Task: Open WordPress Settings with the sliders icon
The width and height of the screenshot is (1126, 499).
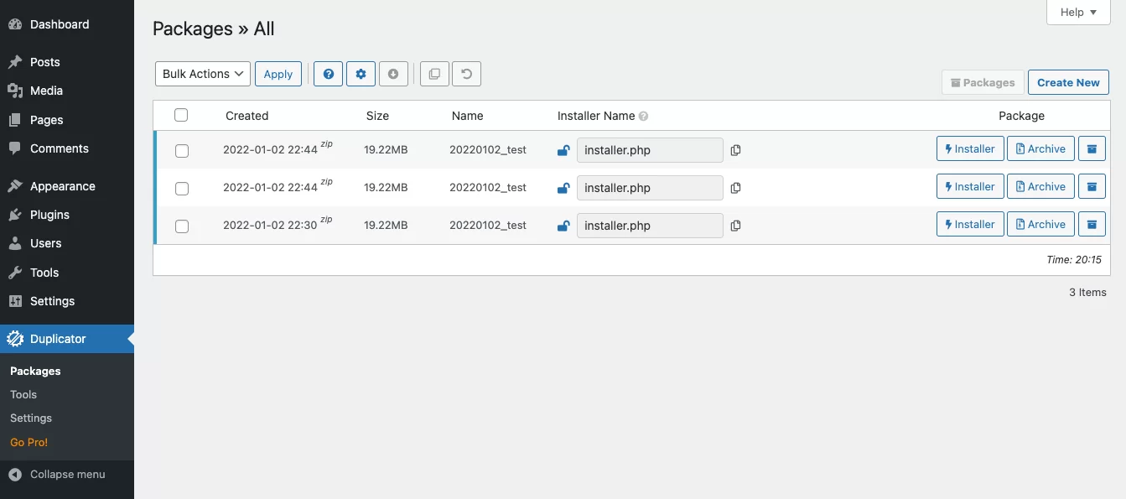Action: (x=15, y=301)
